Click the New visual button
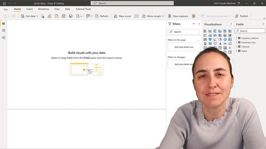 tap(122, 16)
